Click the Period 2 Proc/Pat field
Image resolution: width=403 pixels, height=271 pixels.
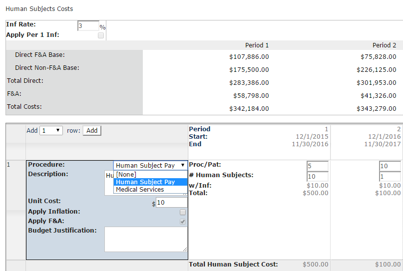click(390, 166)
